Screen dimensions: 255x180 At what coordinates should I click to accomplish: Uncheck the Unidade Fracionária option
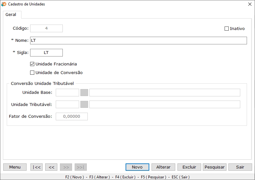(32, 64)
